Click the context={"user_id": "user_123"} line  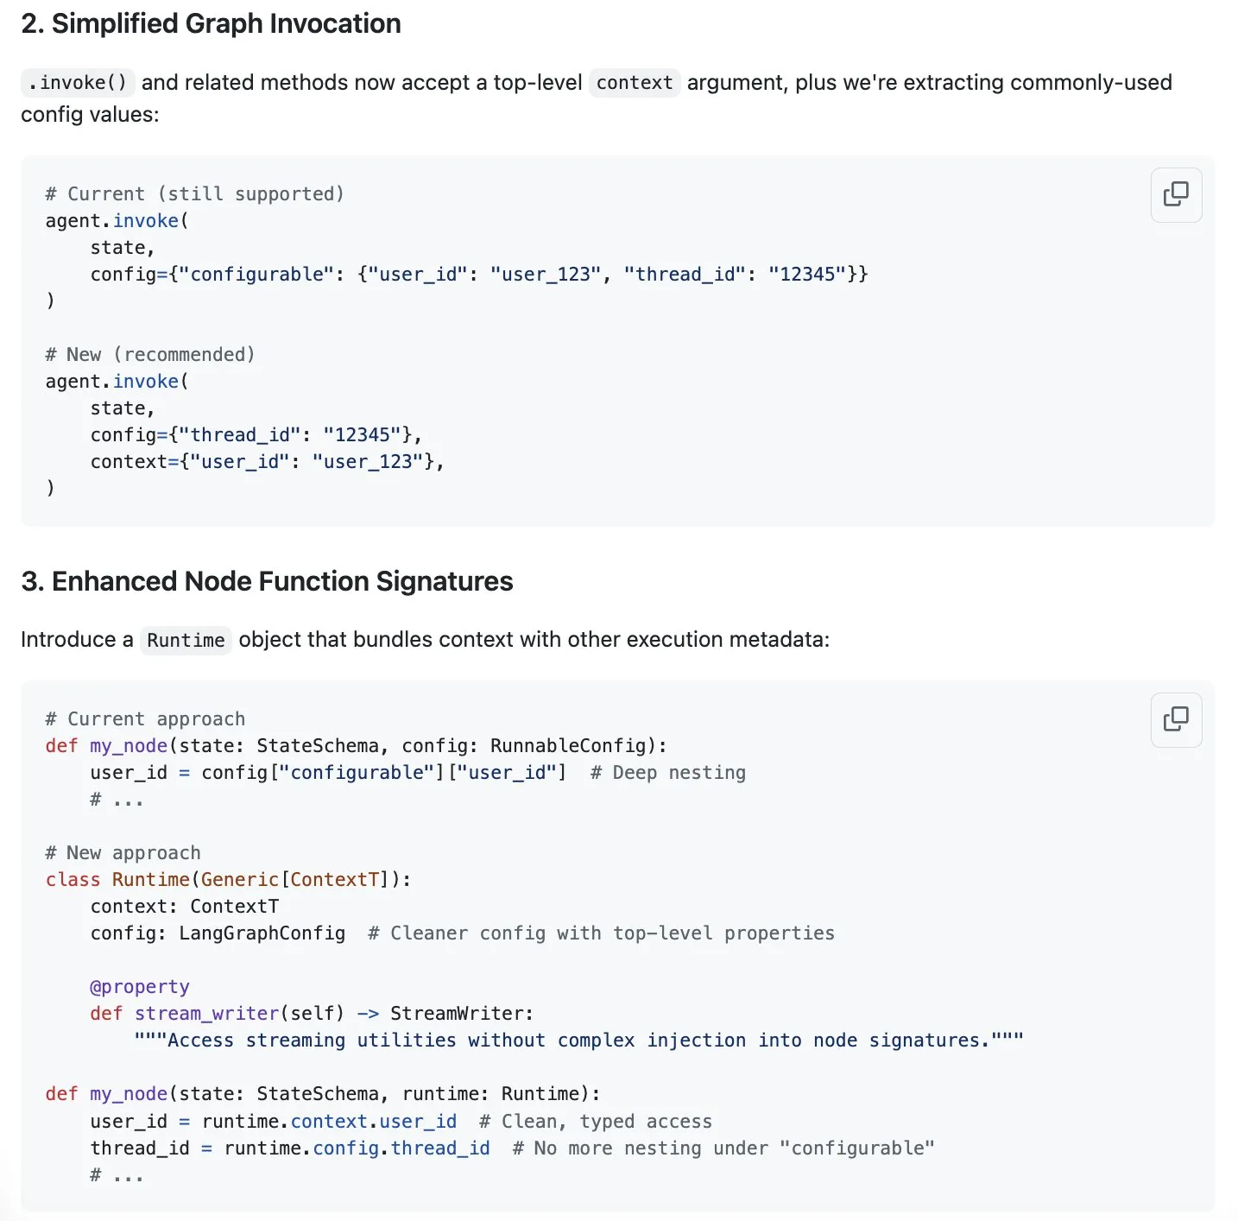point(268,461)
